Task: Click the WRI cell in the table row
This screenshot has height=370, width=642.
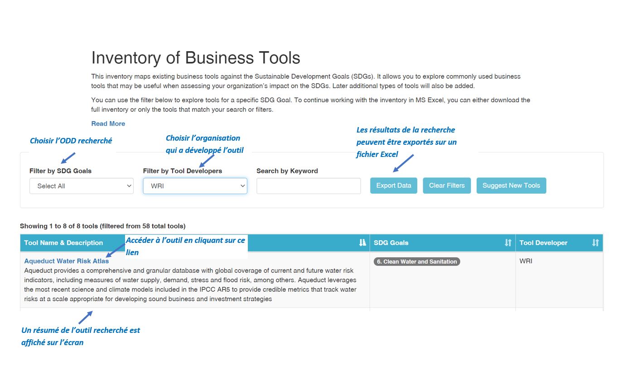Action: (x=526, y=261)
